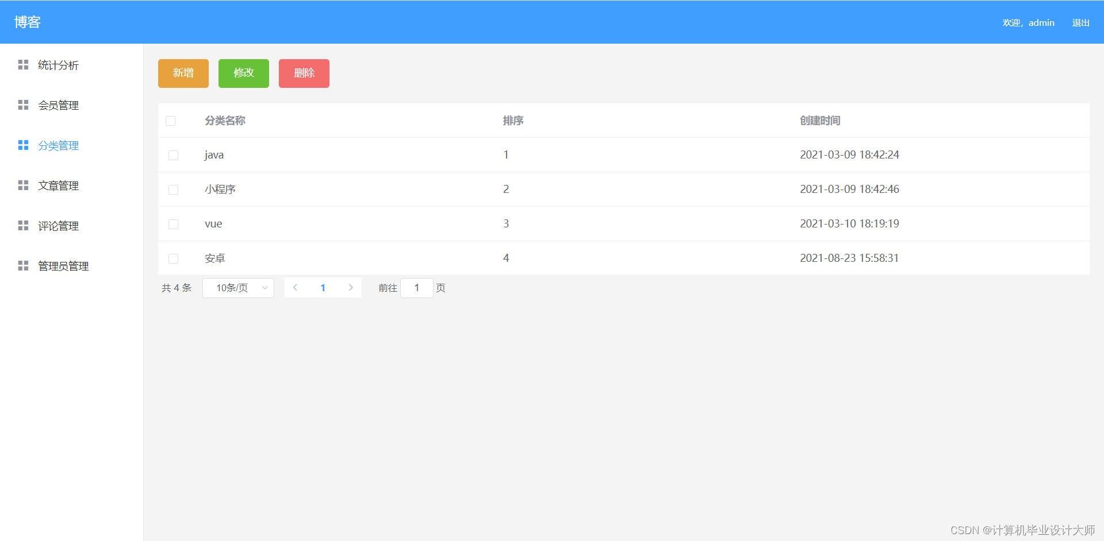Click the 欢迎, admin text in header

[1029, 23]
